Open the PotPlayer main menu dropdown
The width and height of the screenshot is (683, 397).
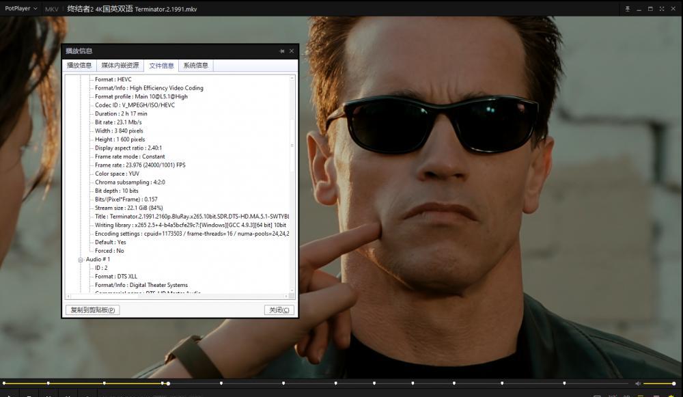(20, 8)
